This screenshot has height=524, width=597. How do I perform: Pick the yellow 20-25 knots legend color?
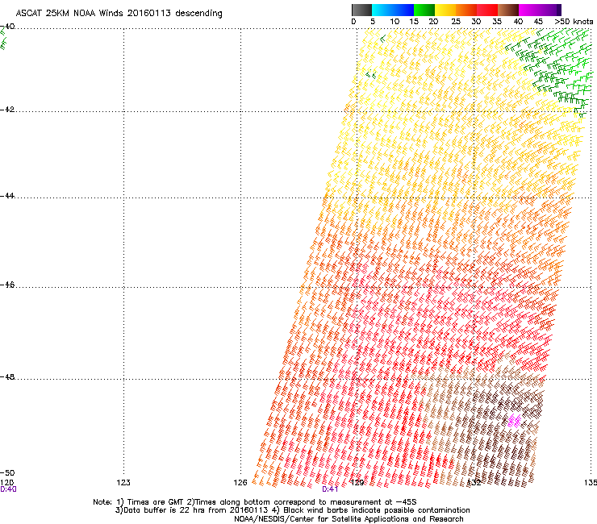click(445, 10)
